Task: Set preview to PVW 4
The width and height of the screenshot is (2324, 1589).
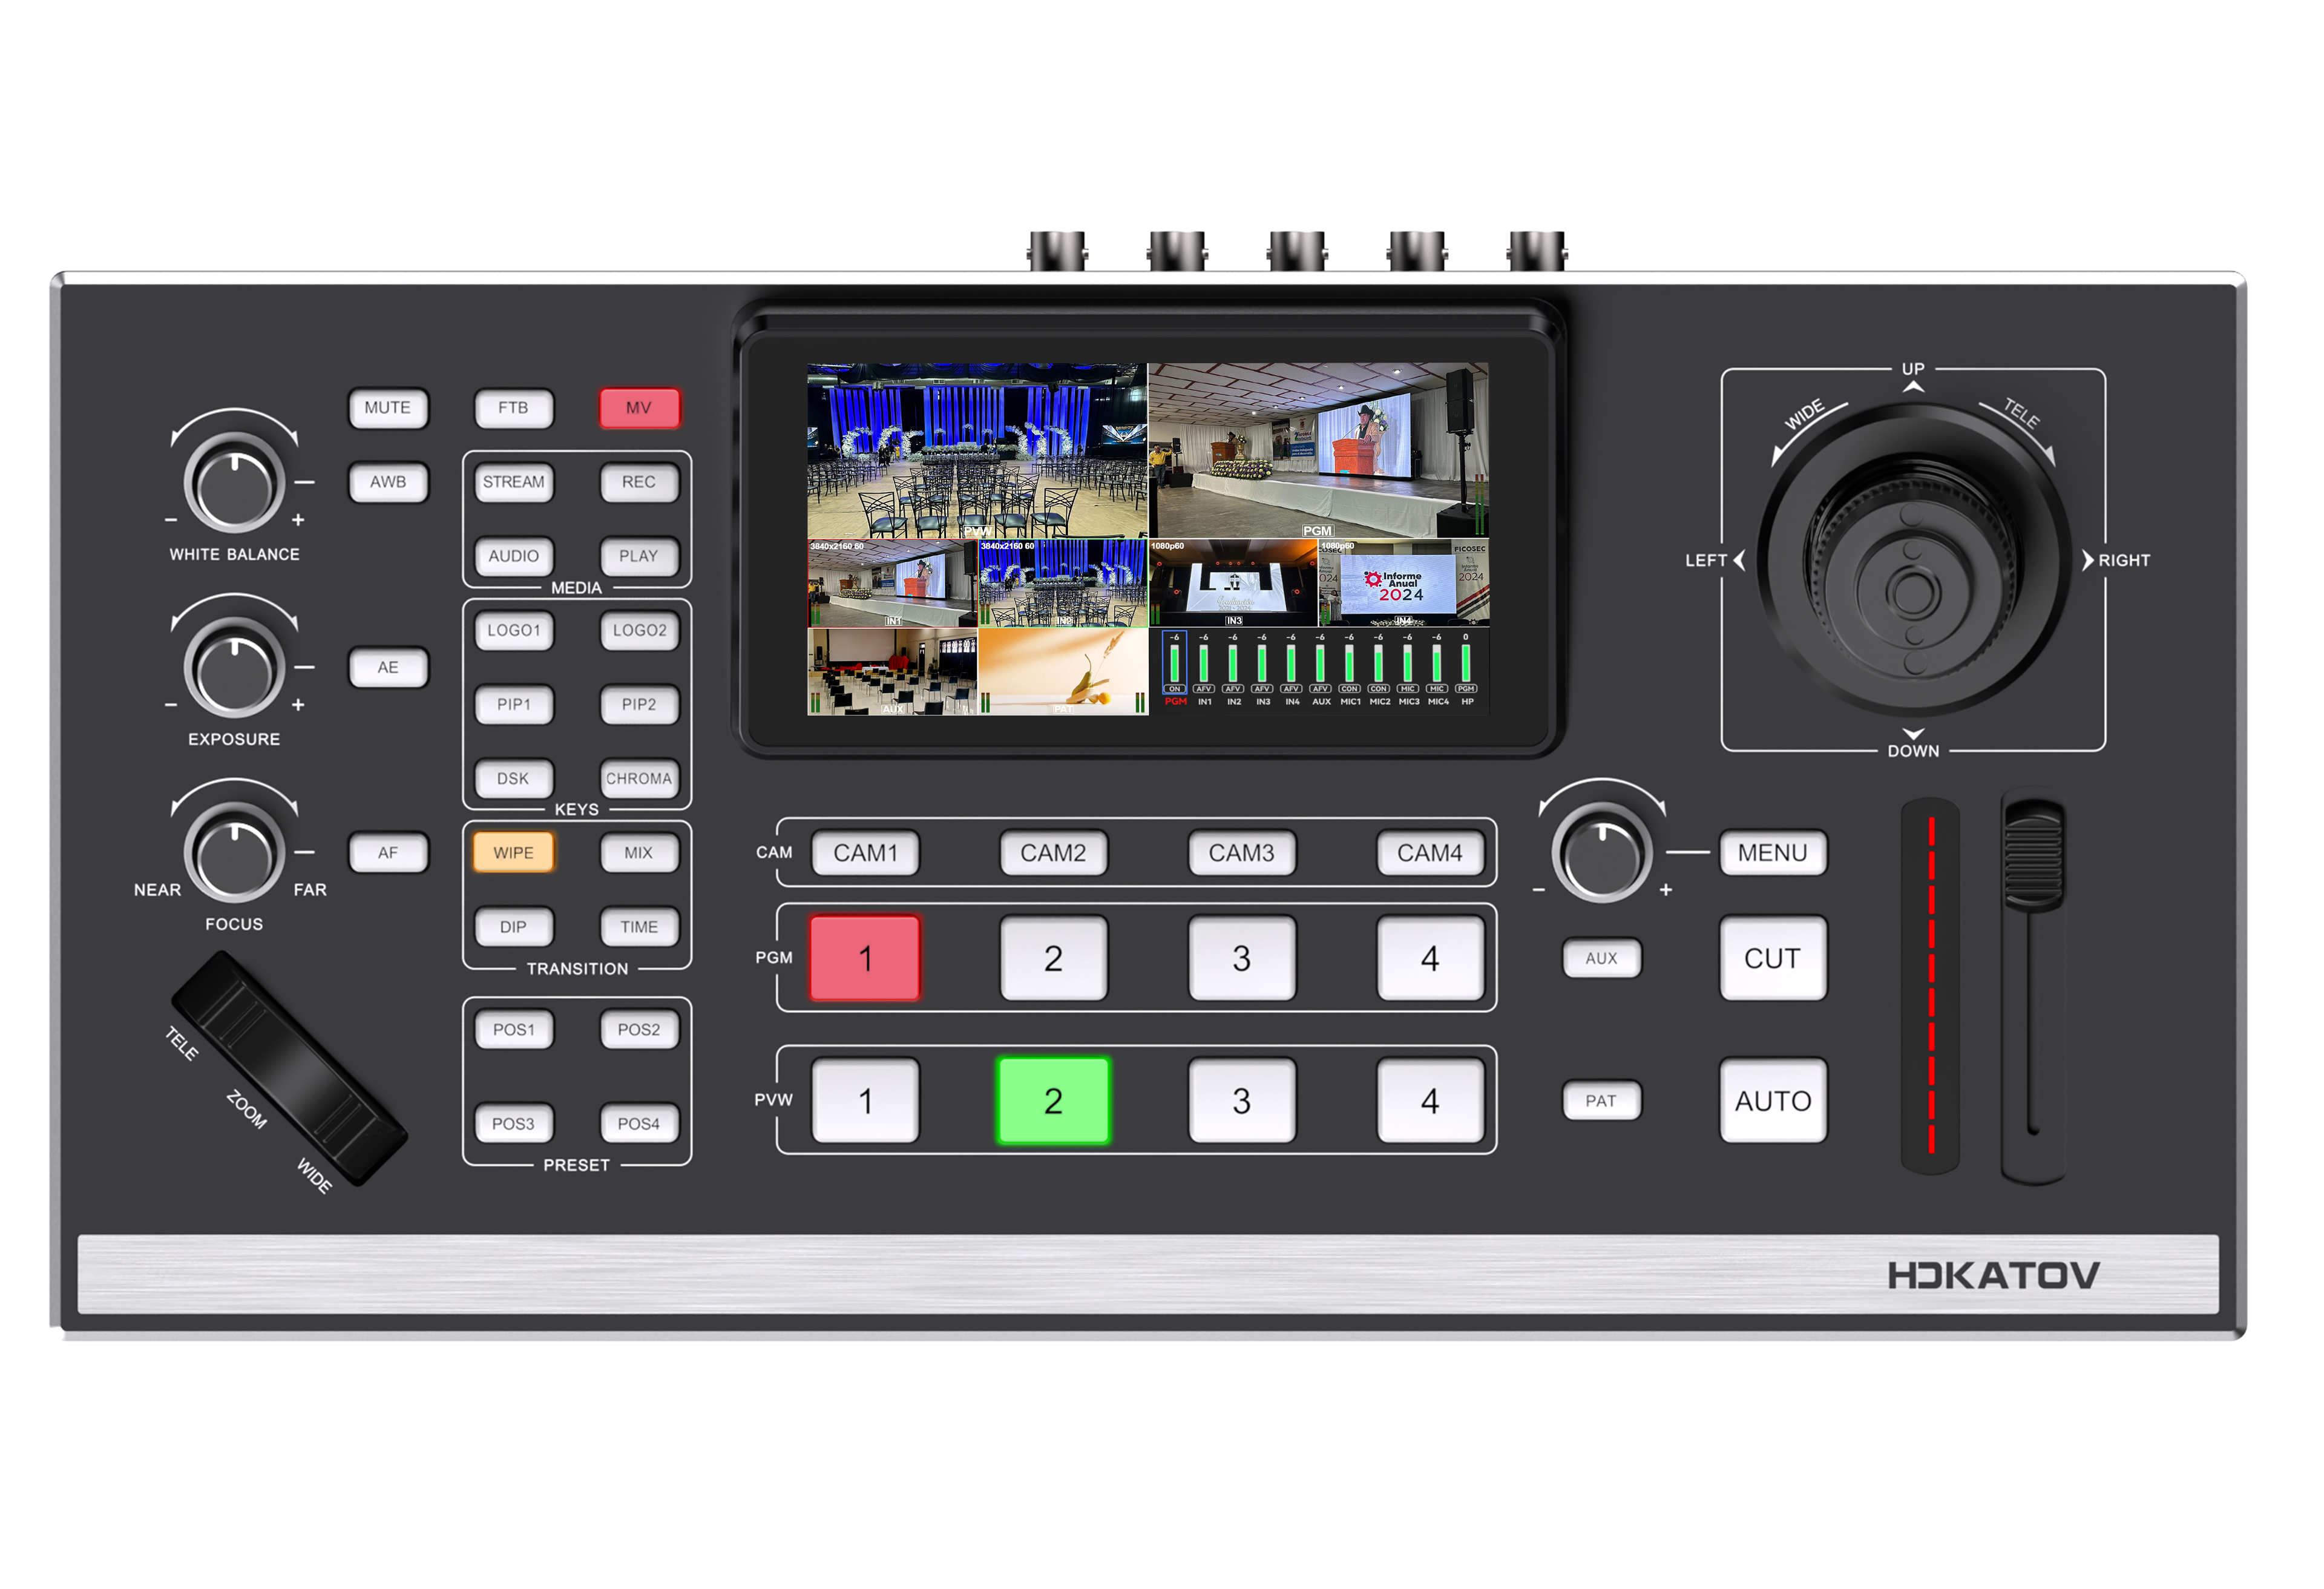Action: coord(1430,1100)
